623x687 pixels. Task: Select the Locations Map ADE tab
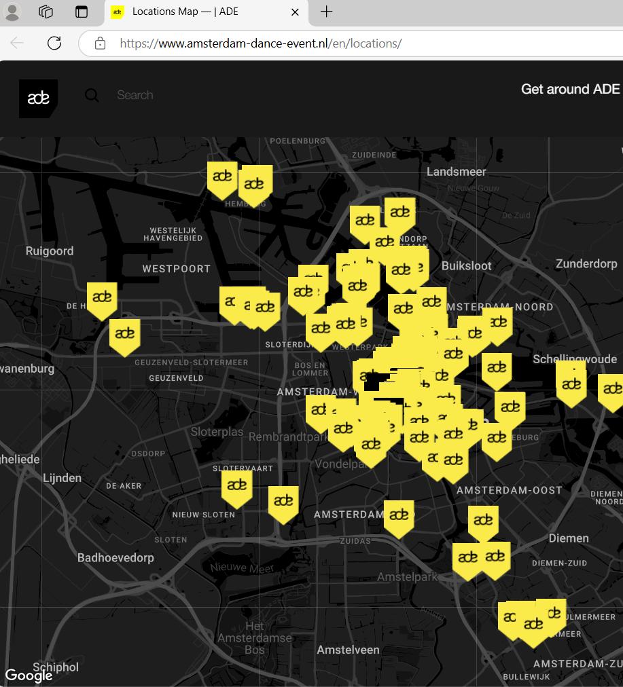[x=206, y=12]
